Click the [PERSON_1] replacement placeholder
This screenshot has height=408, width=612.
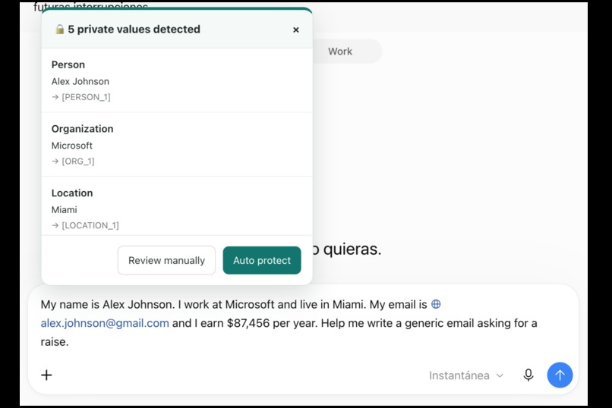[x=86, y=97]
